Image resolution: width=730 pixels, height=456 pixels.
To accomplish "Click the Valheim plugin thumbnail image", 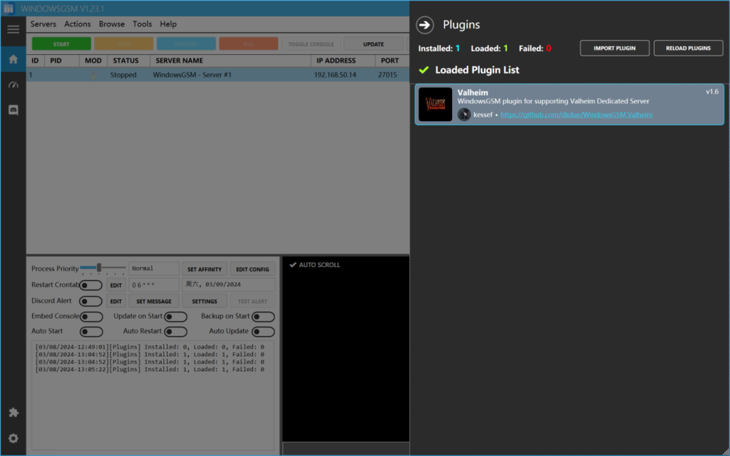I will click(435, 104).
